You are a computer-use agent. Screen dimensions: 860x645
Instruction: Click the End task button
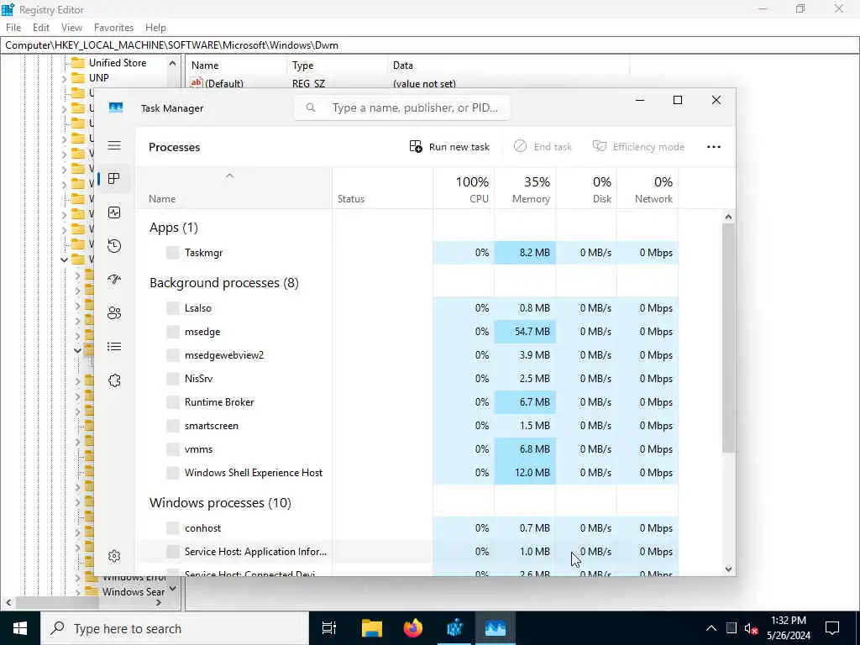tap(543, 146)
